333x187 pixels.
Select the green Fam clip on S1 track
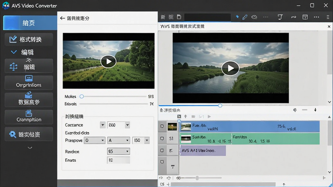point(275,139)
